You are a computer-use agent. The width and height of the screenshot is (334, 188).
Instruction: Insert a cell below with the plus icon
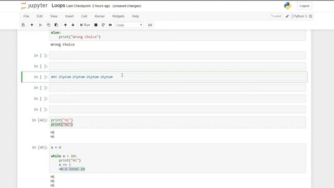coord(32,25)
